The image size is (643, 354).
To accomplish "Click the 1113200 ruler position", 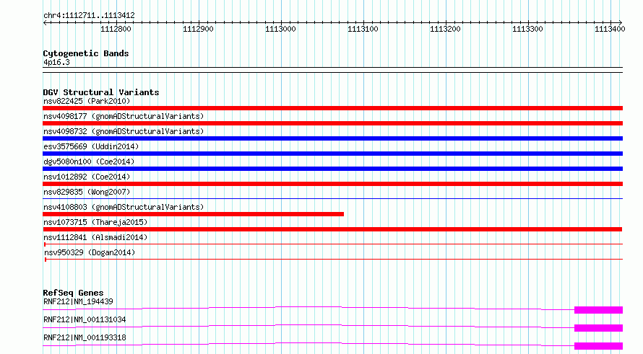I will (445, 29).
